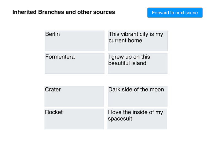
Task: Click the Inherited Branches heading text
Action: pyautogui.click(x=64, y=12)
